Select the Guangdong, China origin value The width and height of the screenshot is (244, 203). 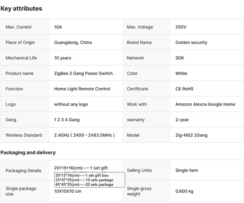73,42
